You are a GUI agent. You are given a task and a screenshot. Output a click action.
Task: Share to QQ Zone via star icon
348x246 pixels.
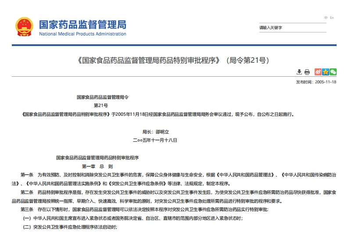click(326, 72)
